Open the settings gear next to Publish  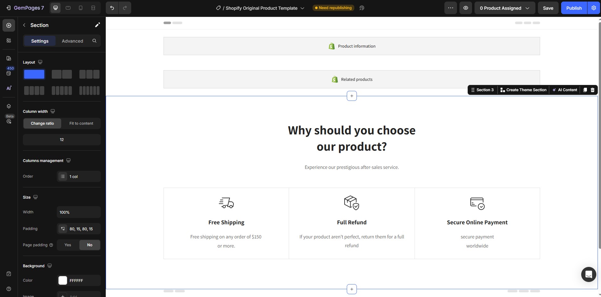tap(593, 8)
